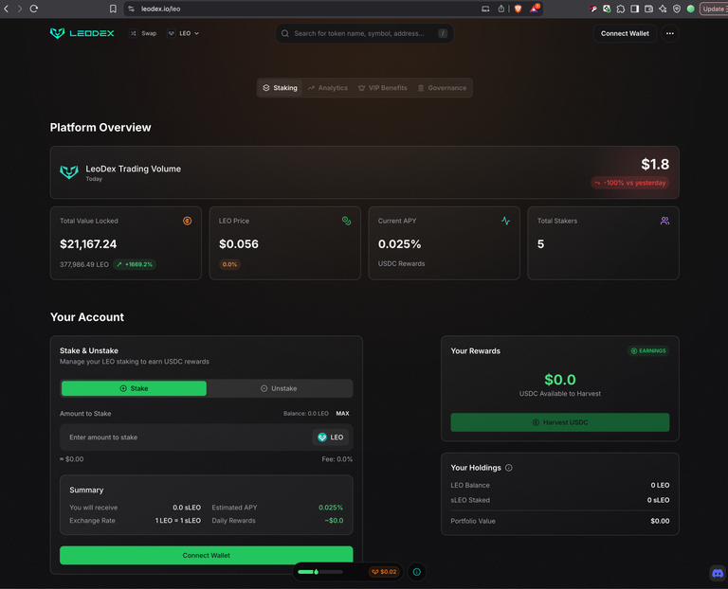The height and width of the screenshot is (589, 728).
Task: Focus the token search field
Action: pos(364,33)
